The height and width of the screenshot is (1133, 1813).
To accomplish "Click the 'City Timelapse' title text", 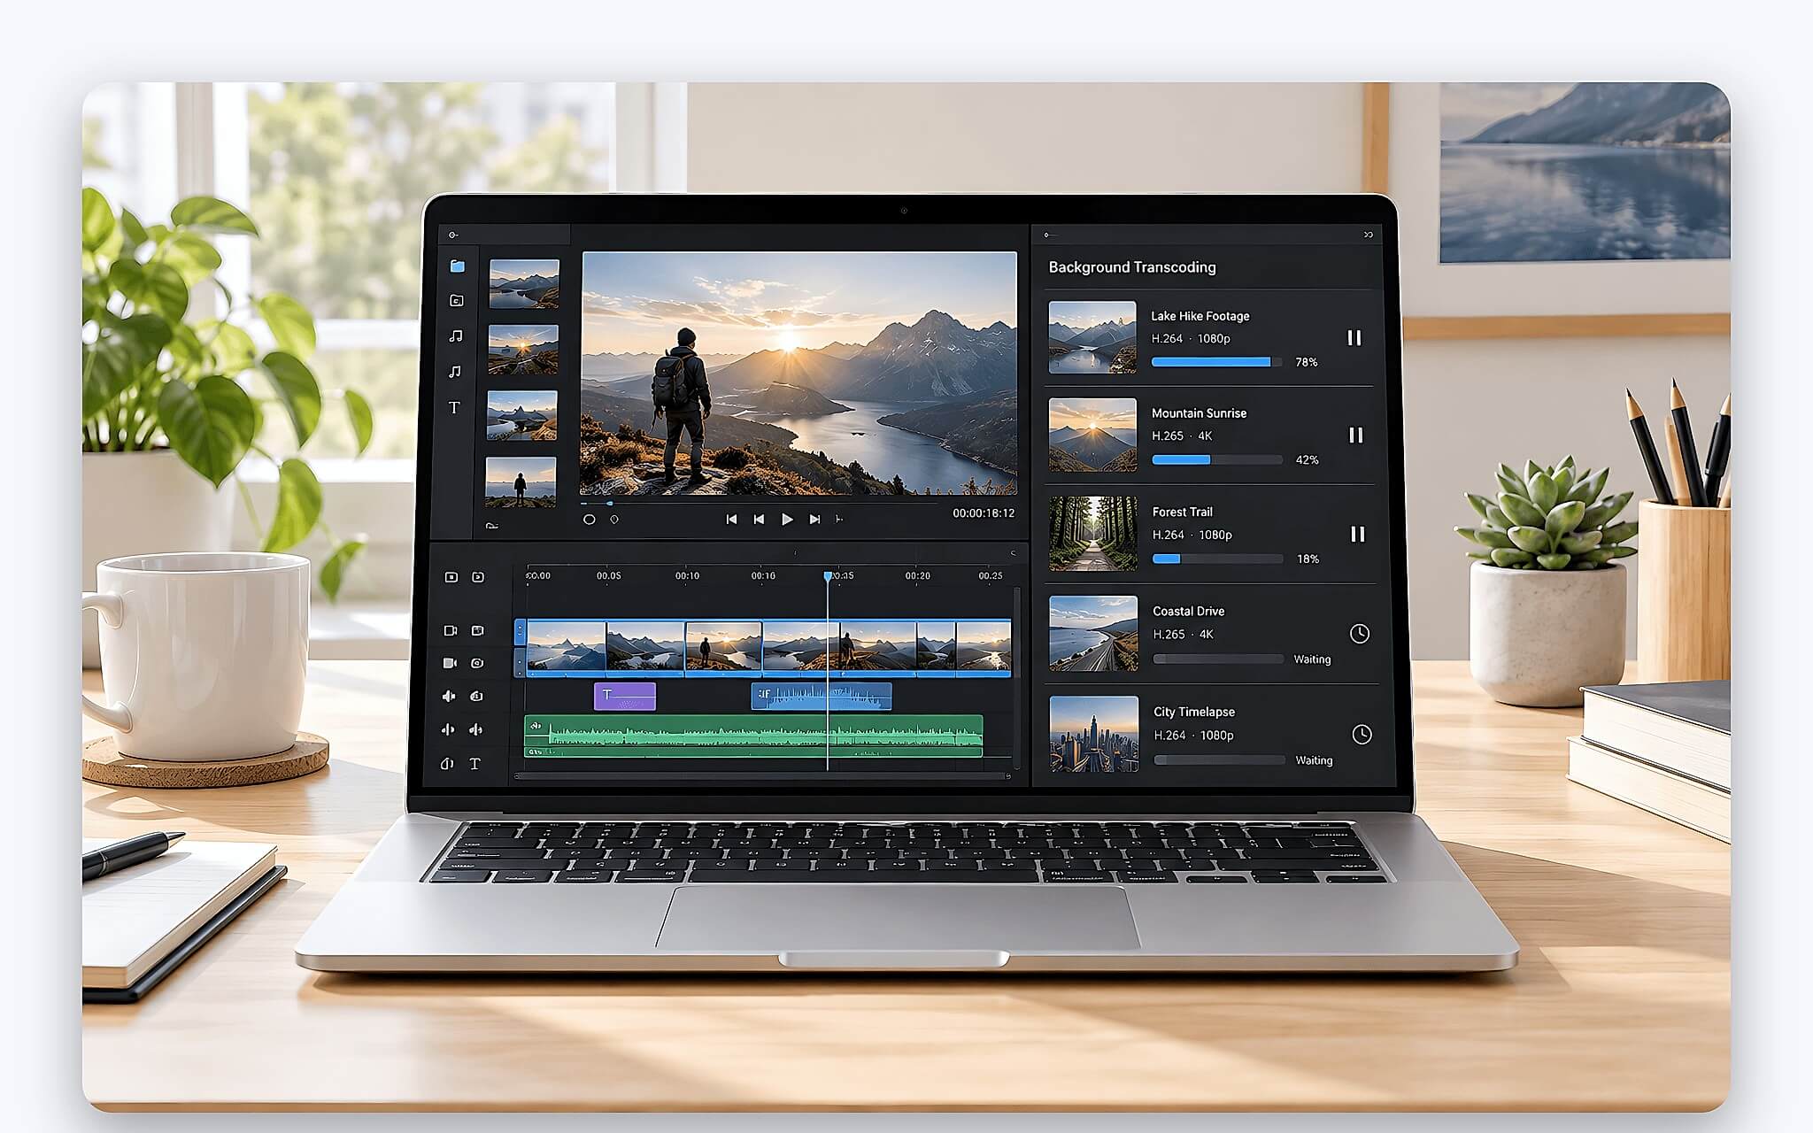I will [x=1194, y=712].
